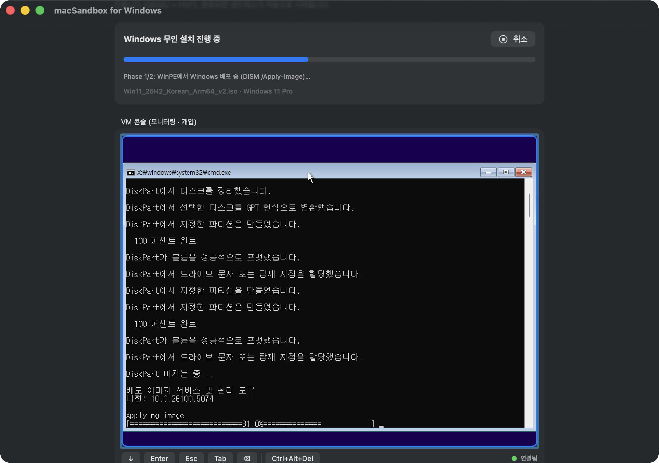The image size is (659, 463).
Task: Maximize the cmd.exe window in VM
Action: point(506,172)
